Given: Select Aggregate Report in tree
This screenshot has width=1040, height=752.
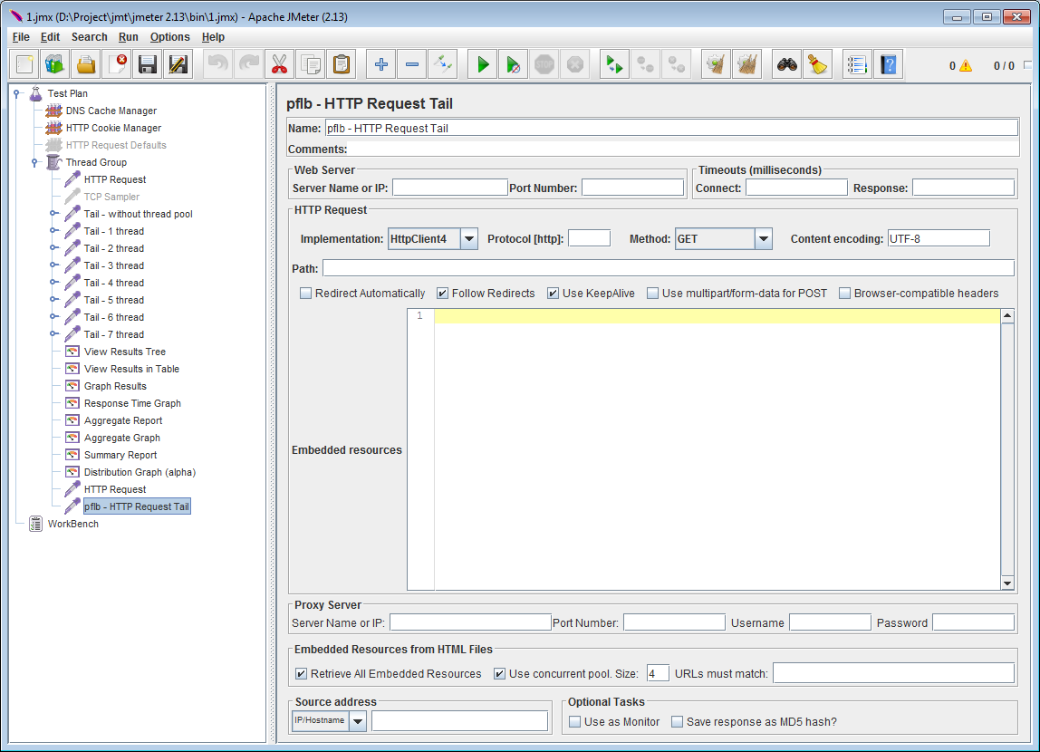Looking at the screenshot, I should [x=122, y=420].
